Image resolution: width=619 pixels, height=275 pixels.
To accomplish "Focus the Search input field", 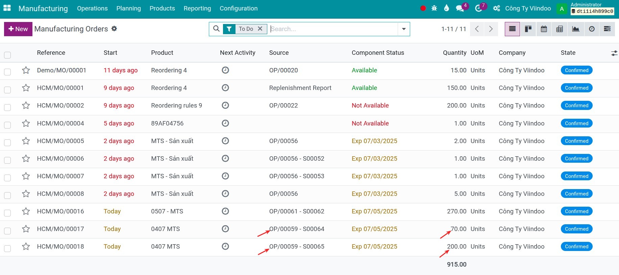I will coord(334,29).
